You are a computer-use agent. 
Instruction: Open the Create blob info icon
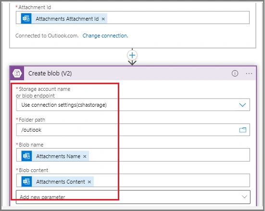(235, 74)
